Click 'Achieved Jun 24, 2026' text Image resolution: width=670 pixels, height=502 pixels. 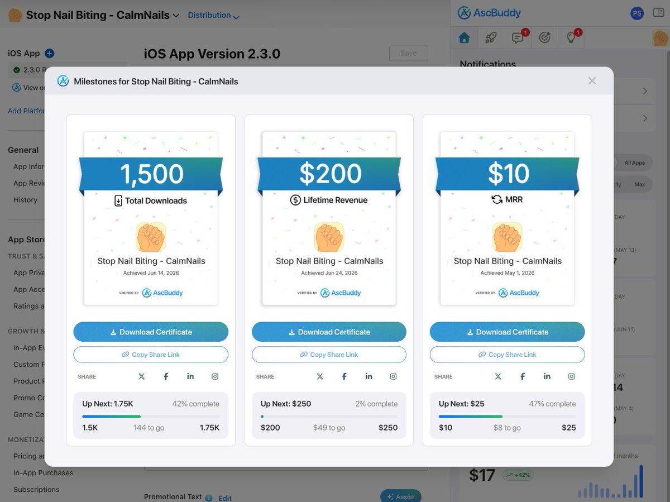click(329, 273)
